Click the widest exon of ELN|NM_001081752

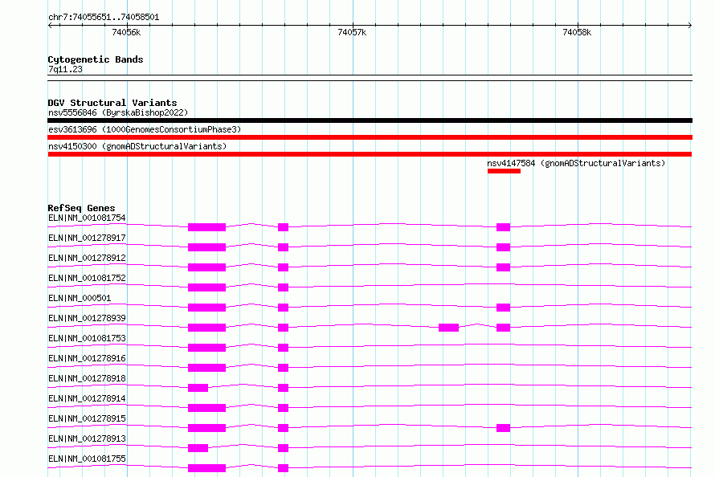206,287
